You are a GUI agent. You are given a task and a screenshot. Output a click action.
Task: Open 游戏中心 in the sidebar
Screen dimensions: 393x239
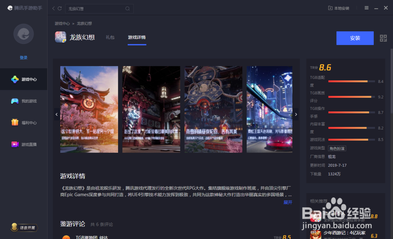point(24,79)
